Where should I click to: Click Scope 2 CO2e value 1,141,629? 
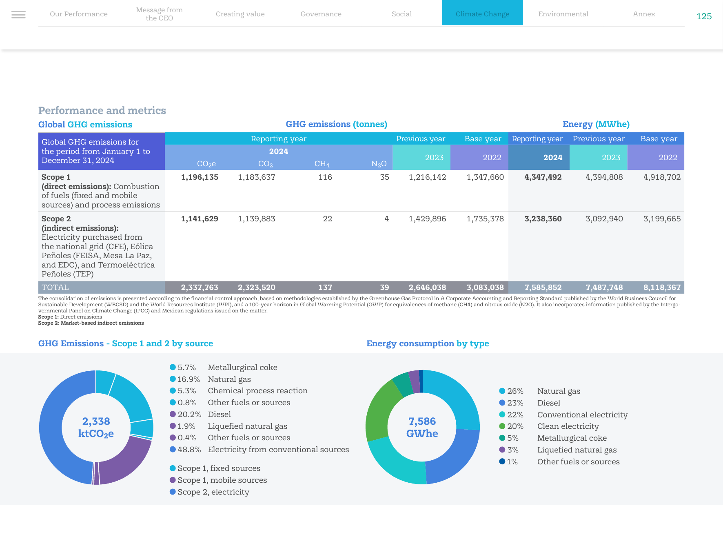pyautogui.click(x=200, y=219)
